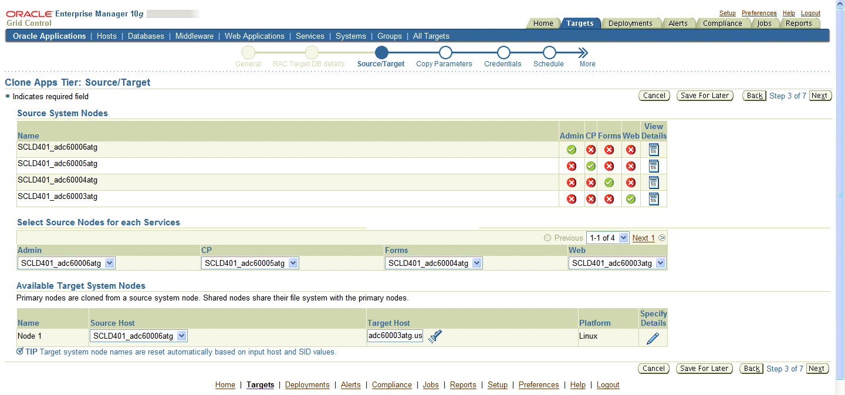
Task: Click the top Save For Later button
Action: click(705, 96)
